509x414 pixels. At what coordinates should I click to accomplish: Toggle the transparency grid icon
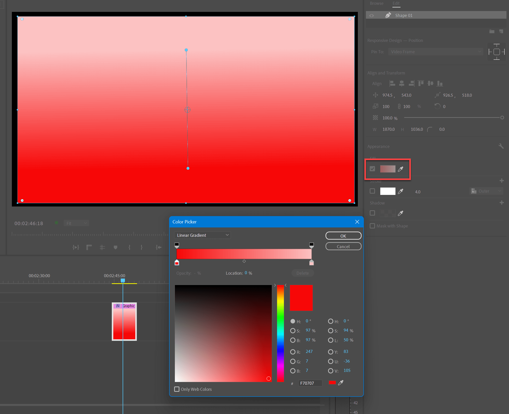point(375,118)
